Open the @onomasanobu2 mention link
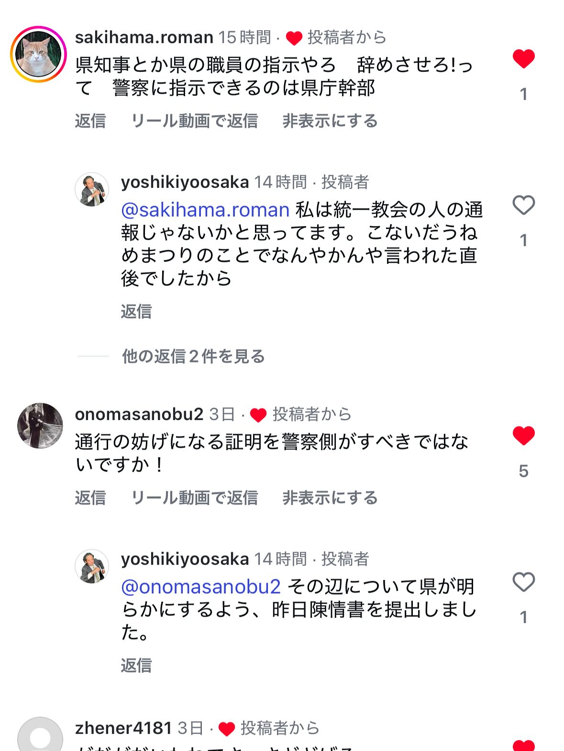Viewport: 564px width, 751px height. tap(201, 587)
